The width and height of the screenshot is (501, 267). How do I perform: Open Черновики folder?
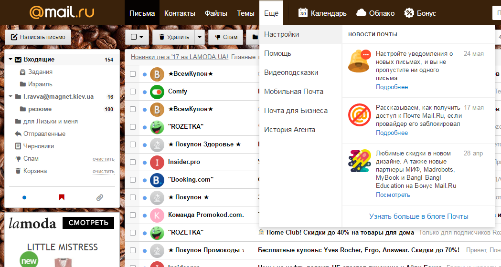coord(38,146)
